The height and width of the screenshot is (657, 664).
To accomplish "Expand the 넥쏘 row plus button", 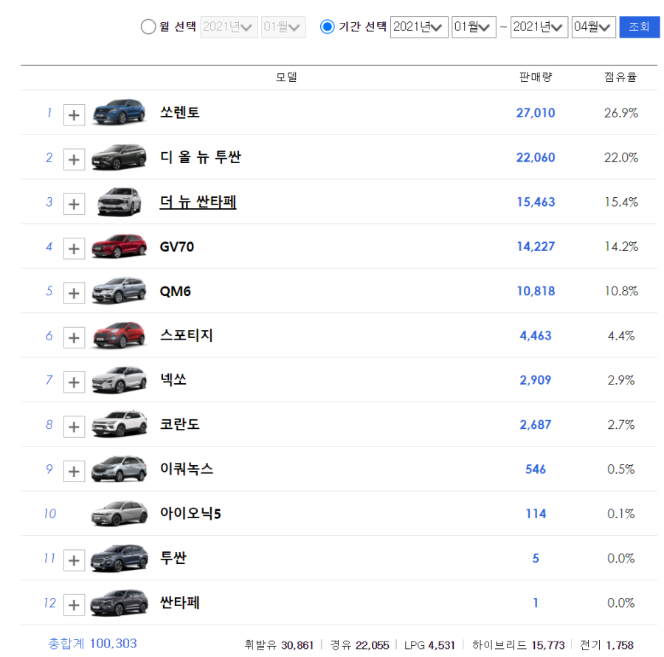I will tap(74, 382).
